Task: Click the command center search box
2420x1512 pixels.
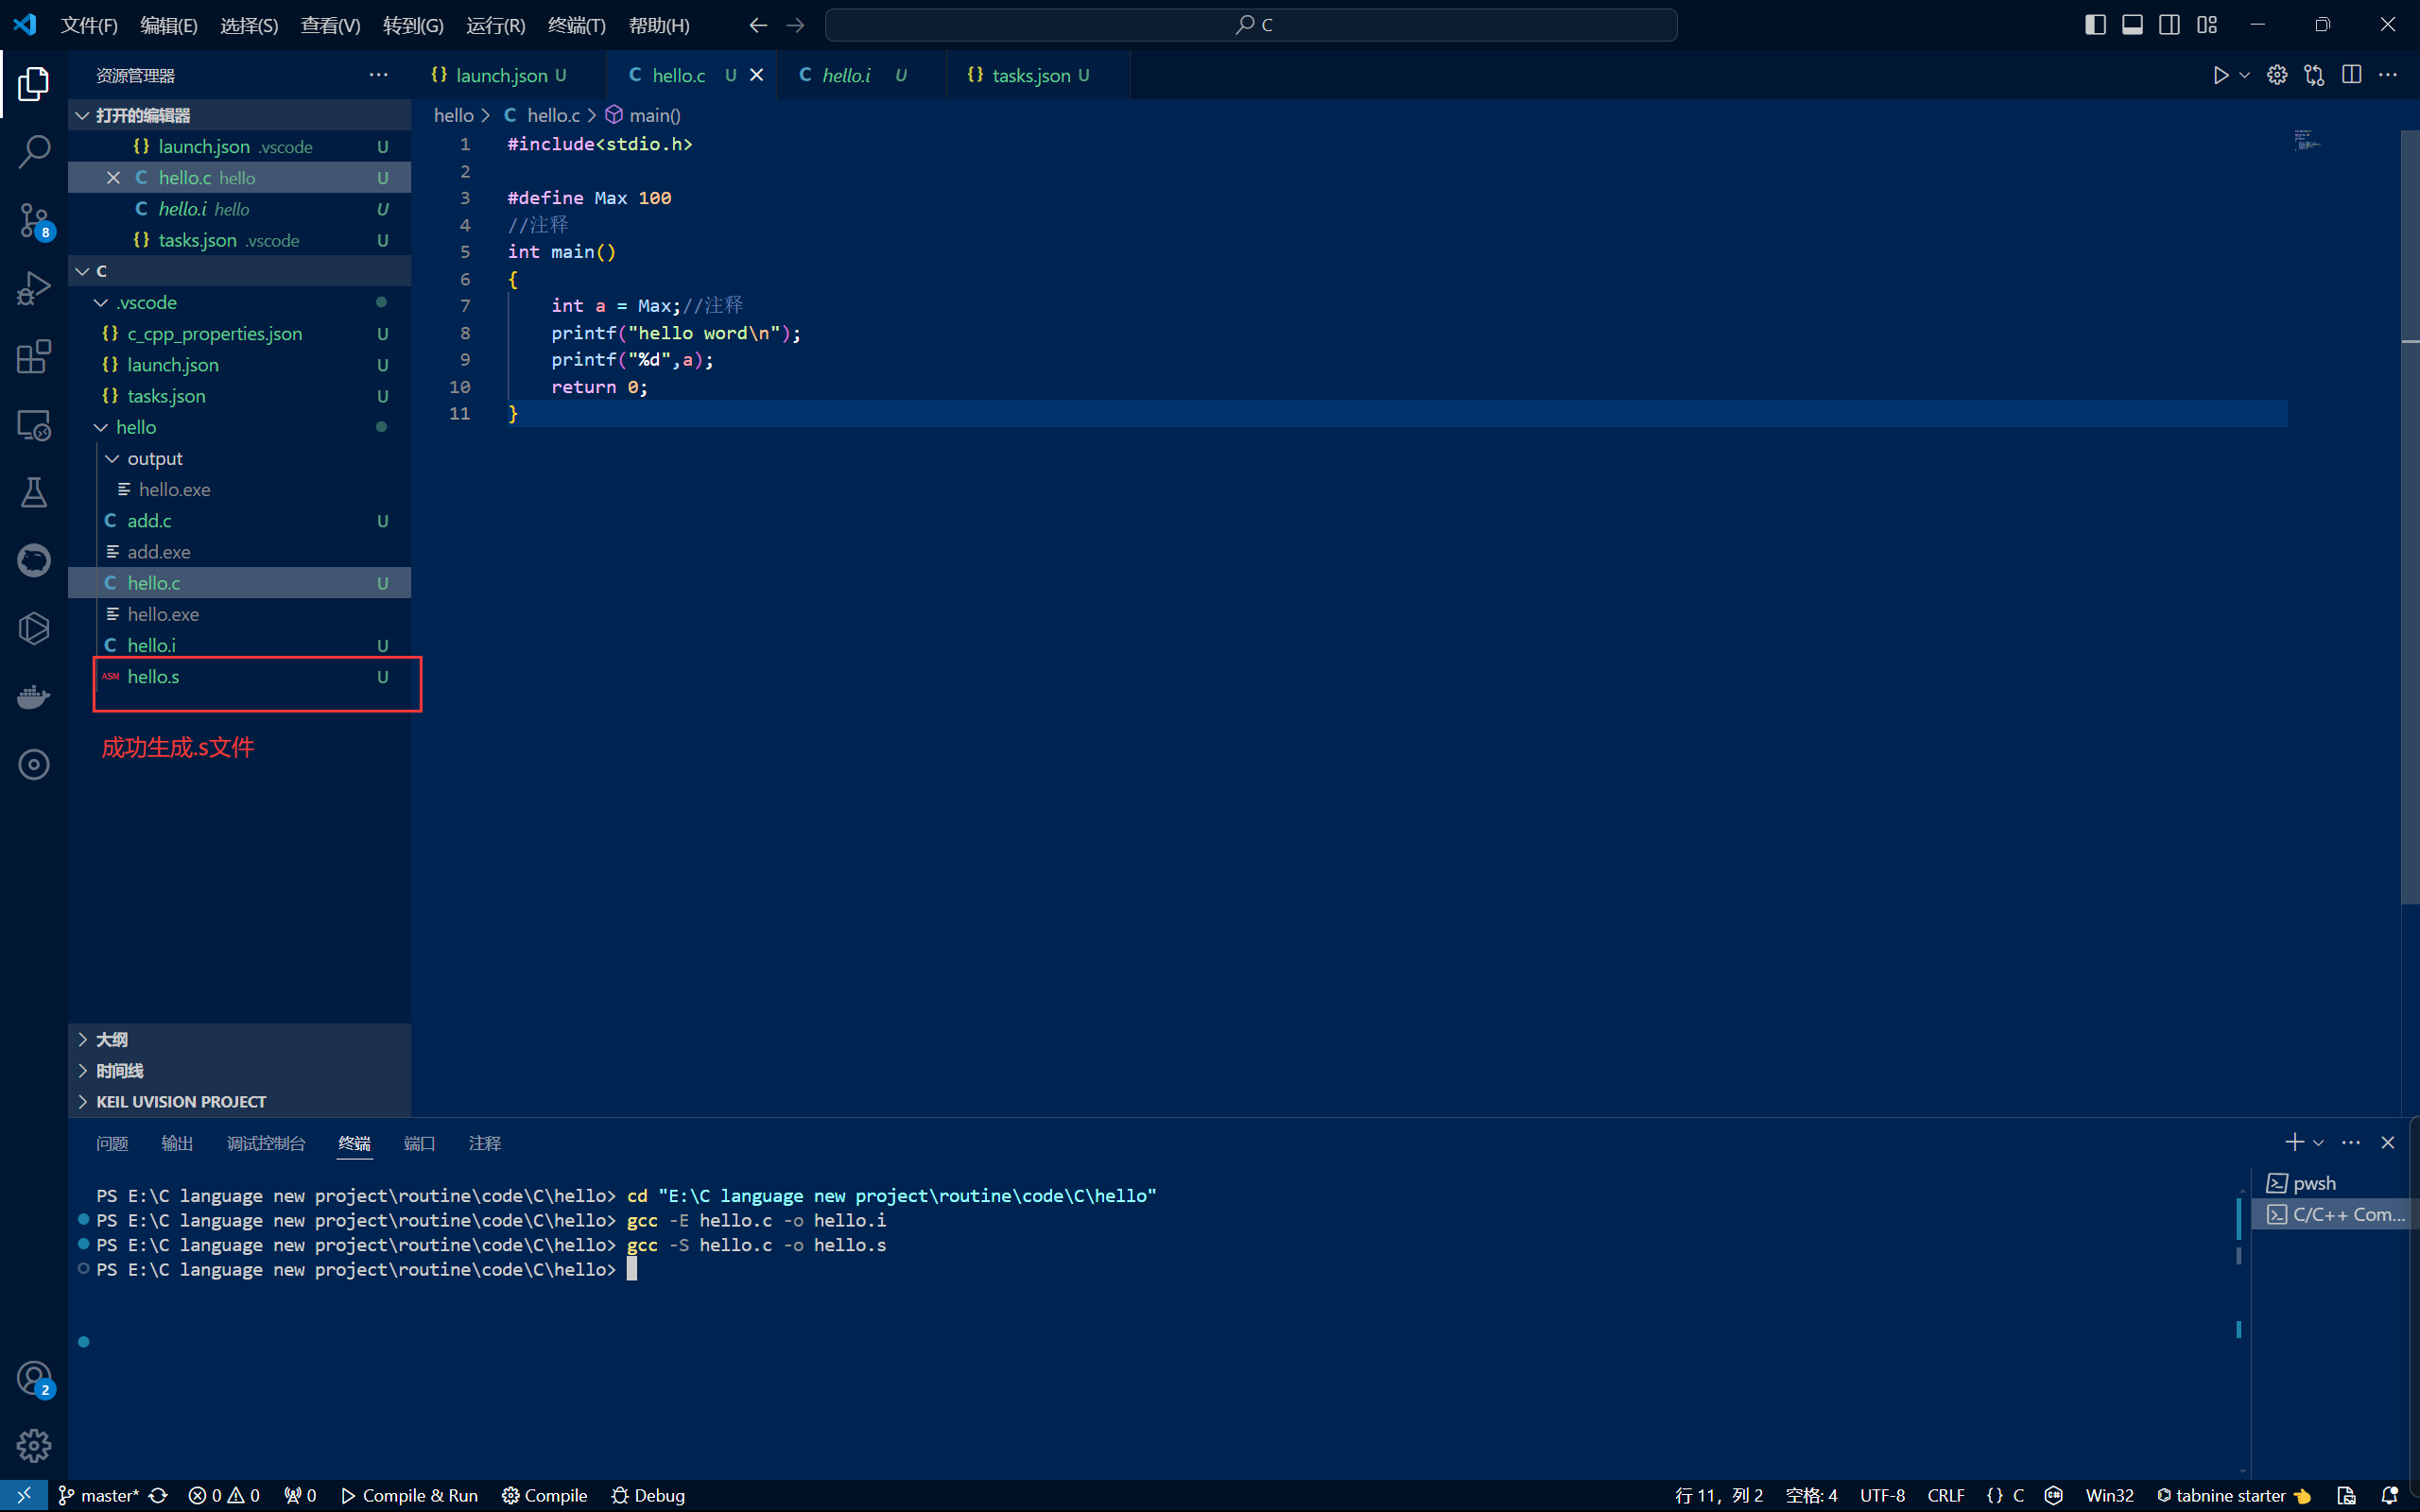Action: 1251,25
